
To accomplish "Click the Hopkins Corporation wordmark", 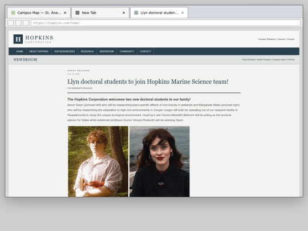I will [x=39, y=39].
